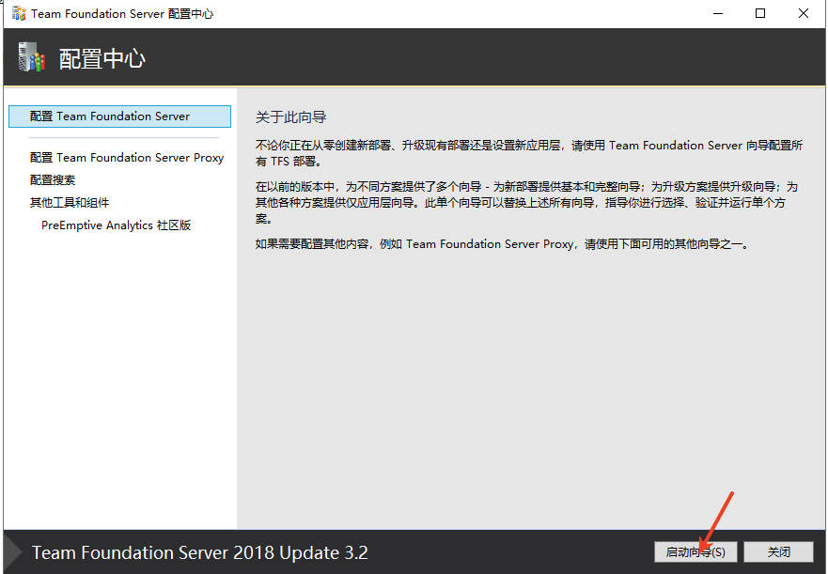Screen dimensions: 828x574
Task: Maximize the configuration center window
Action: pyautogui.click(x=760, y=14)
